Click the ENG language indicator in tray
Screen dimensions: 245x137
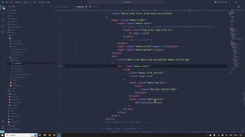click(230, 135)
